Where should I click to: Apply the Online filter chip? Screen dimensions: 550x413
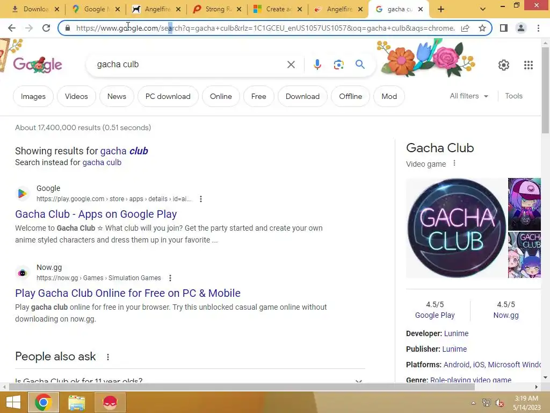pos(221,96)
